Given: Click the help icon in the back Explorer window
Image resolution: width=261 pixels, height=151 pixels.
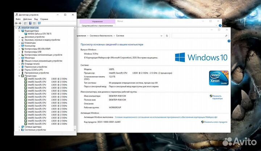Looking at the screenshot, I should (x=220, y=25).
